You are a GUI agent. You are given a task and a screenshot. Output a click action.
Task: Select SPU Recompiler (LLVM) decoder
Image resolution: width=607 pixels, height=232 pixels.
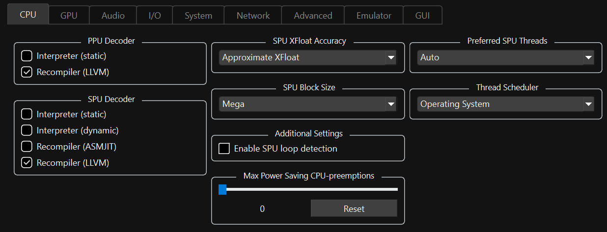(x=27, y=162)
